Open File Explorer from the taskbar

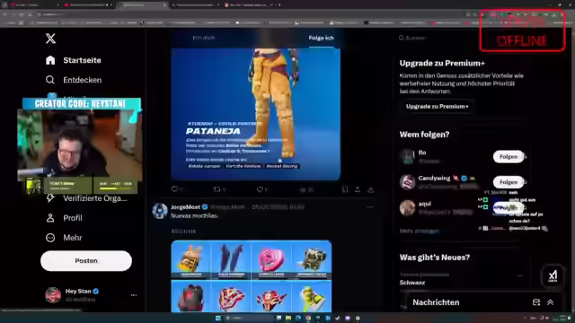[288, 318]
